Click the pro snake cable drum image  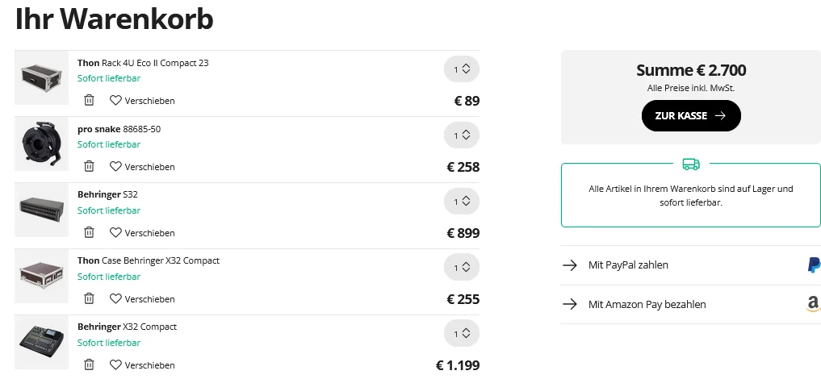pyautogui.click(x=41, y=144)
